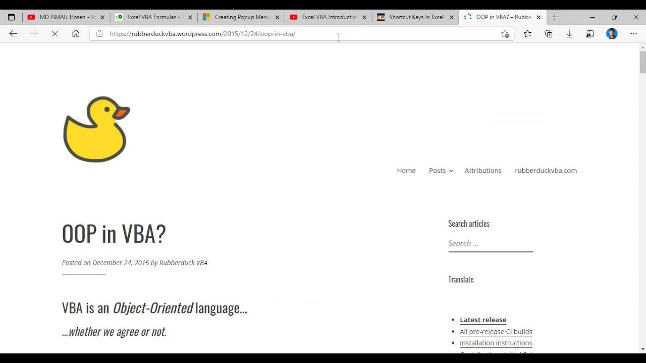
Task: Visit rubberduckvba.com menu link
Action: [546, 170]
